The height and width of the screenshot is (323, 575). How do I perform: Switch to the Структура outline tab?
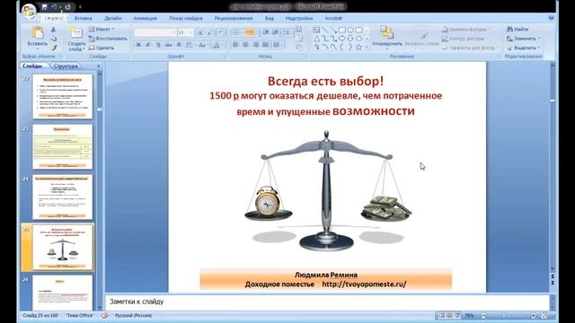point(66,65)
